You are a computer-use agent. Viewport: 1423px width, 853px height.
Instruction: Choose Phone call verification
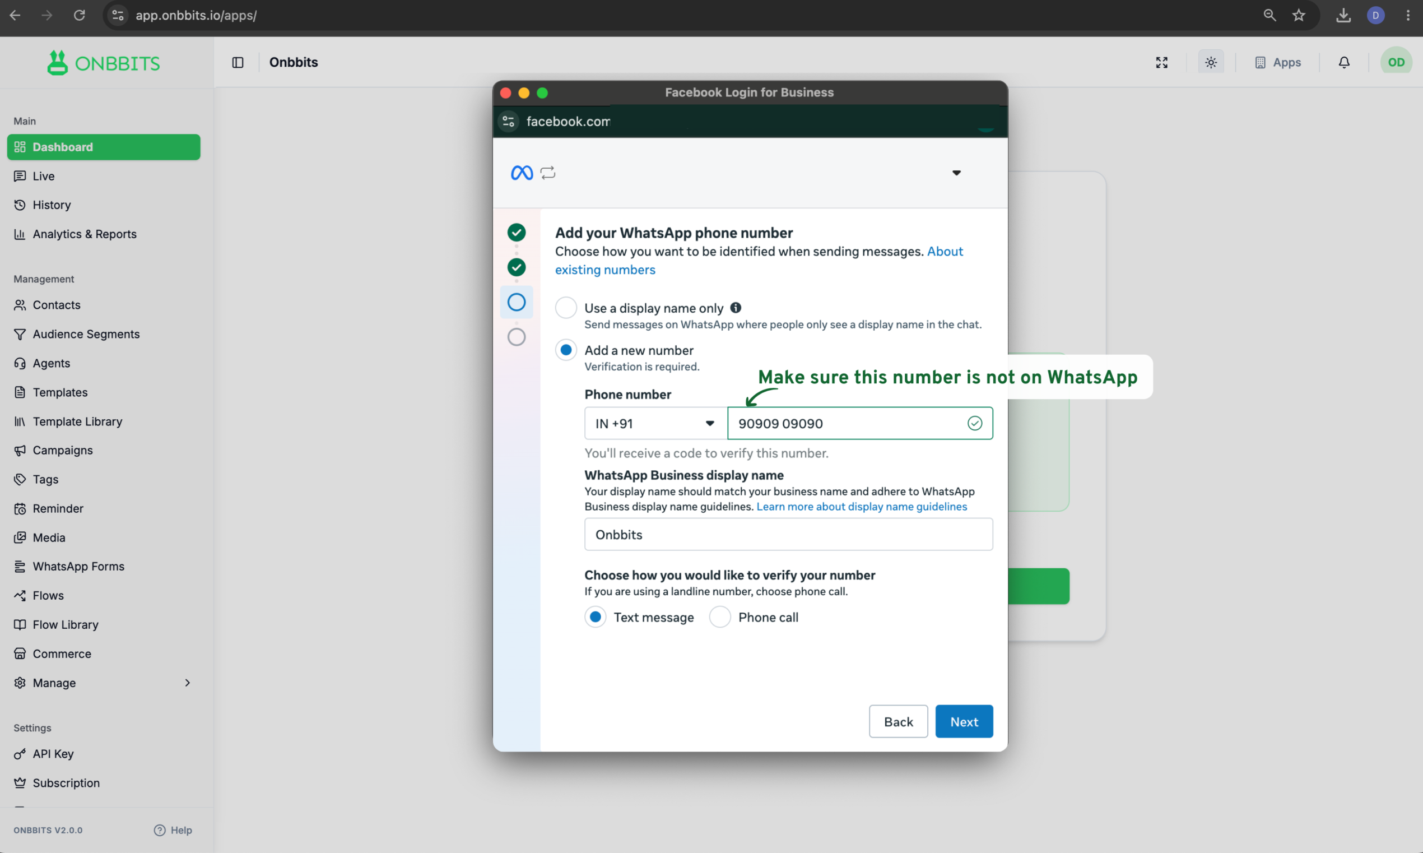coord(720,618)
